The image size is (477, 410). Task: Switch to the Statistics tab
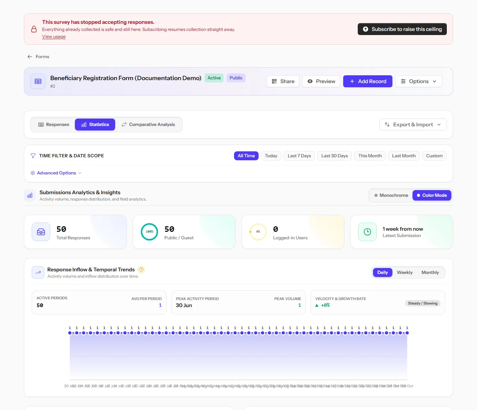95,124
